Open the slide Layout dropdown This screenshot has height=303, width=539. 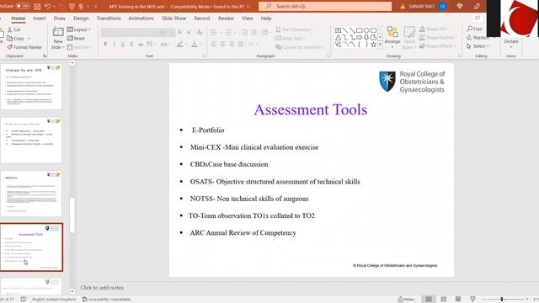[x=79, y=29]
